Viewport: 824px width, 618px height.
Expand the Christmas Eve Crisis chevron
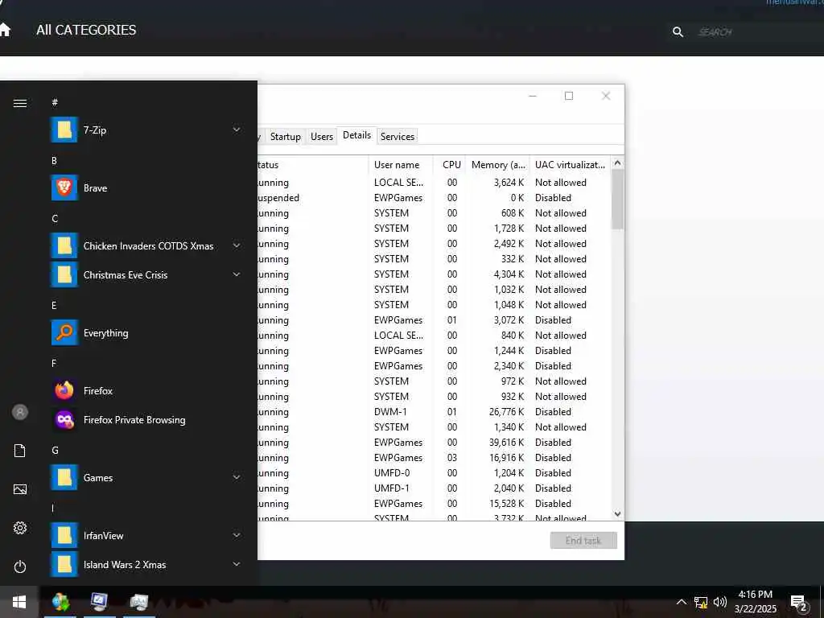237,274
